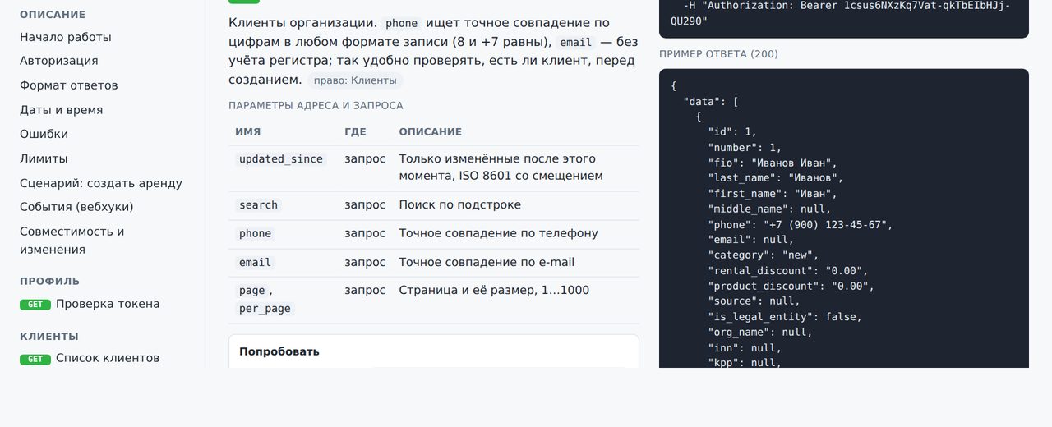
Task: Select Список клиентов endpoint
Action: (108, 358)
